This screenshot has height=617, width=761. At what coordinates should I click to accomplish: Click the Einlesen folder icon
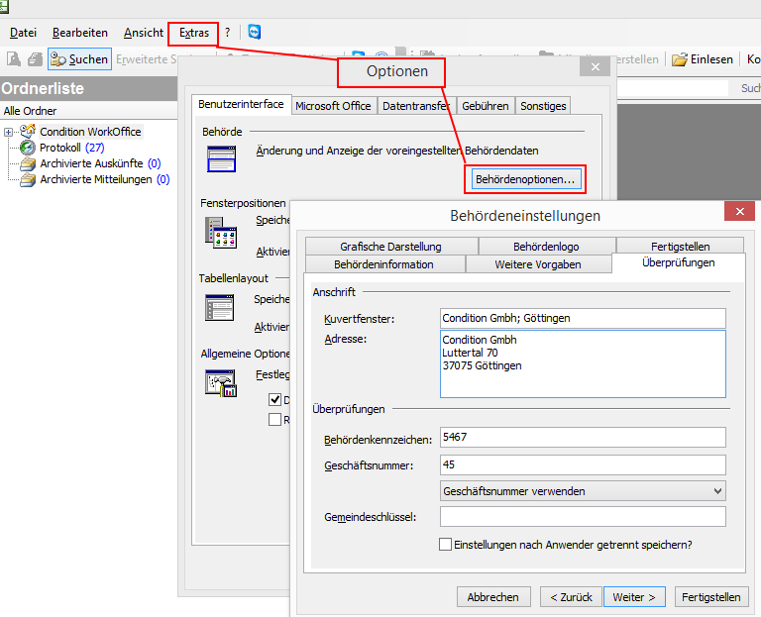click(680, 59)
